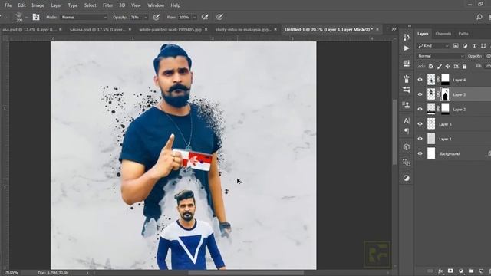Hide Layer 1 with its eye icon

point(420,139)
